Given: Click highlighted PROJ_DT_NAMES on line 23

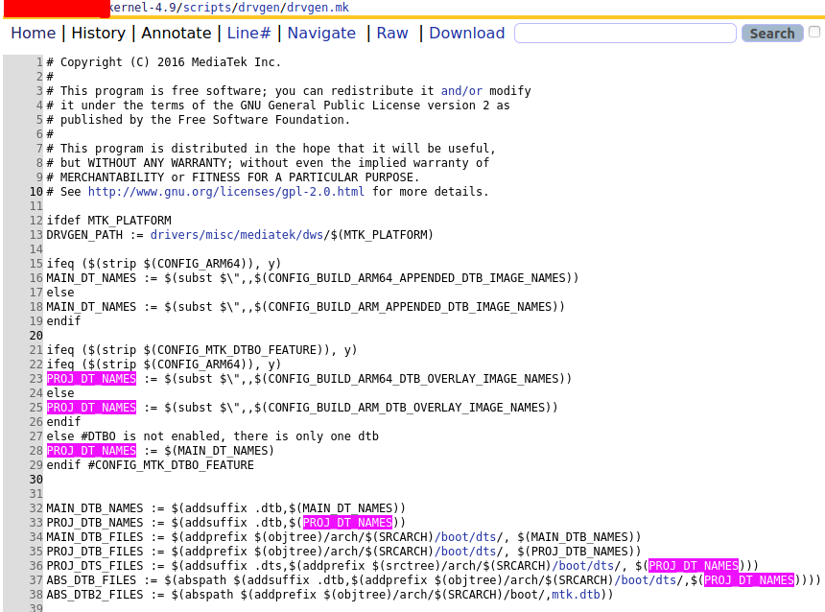Looking at the screenshot, I should [90, 378].
